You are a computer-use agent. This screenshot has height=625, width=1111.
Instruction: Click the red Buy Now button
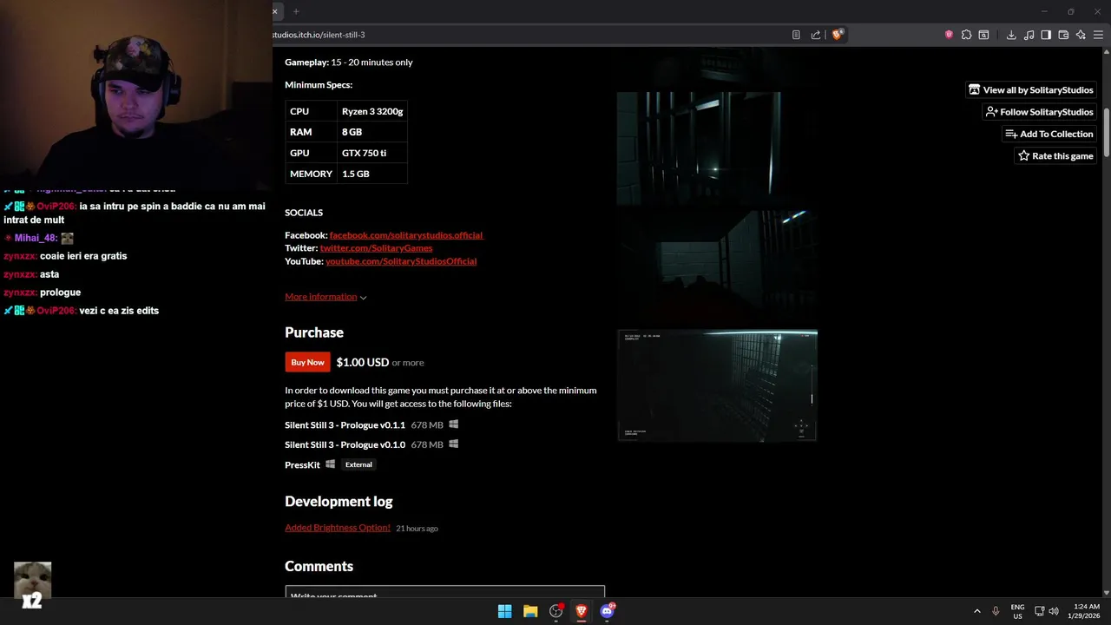pos(307,362)
